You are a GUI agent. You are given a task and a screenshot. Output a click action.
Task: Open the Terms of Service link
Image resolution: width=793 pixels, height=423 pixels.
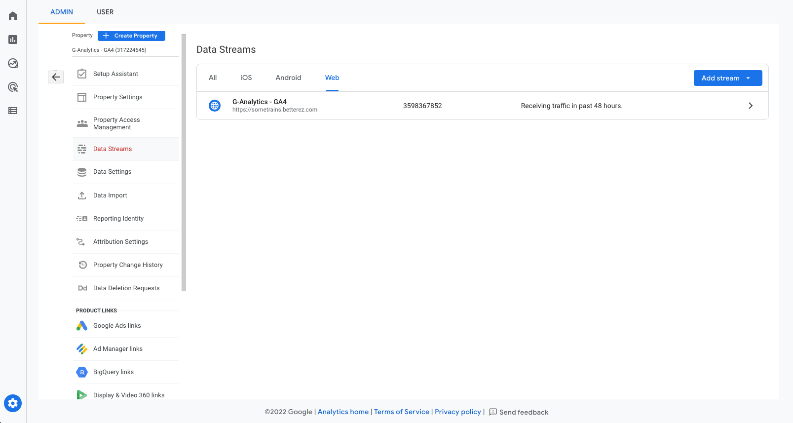click(x=402, y=412)
